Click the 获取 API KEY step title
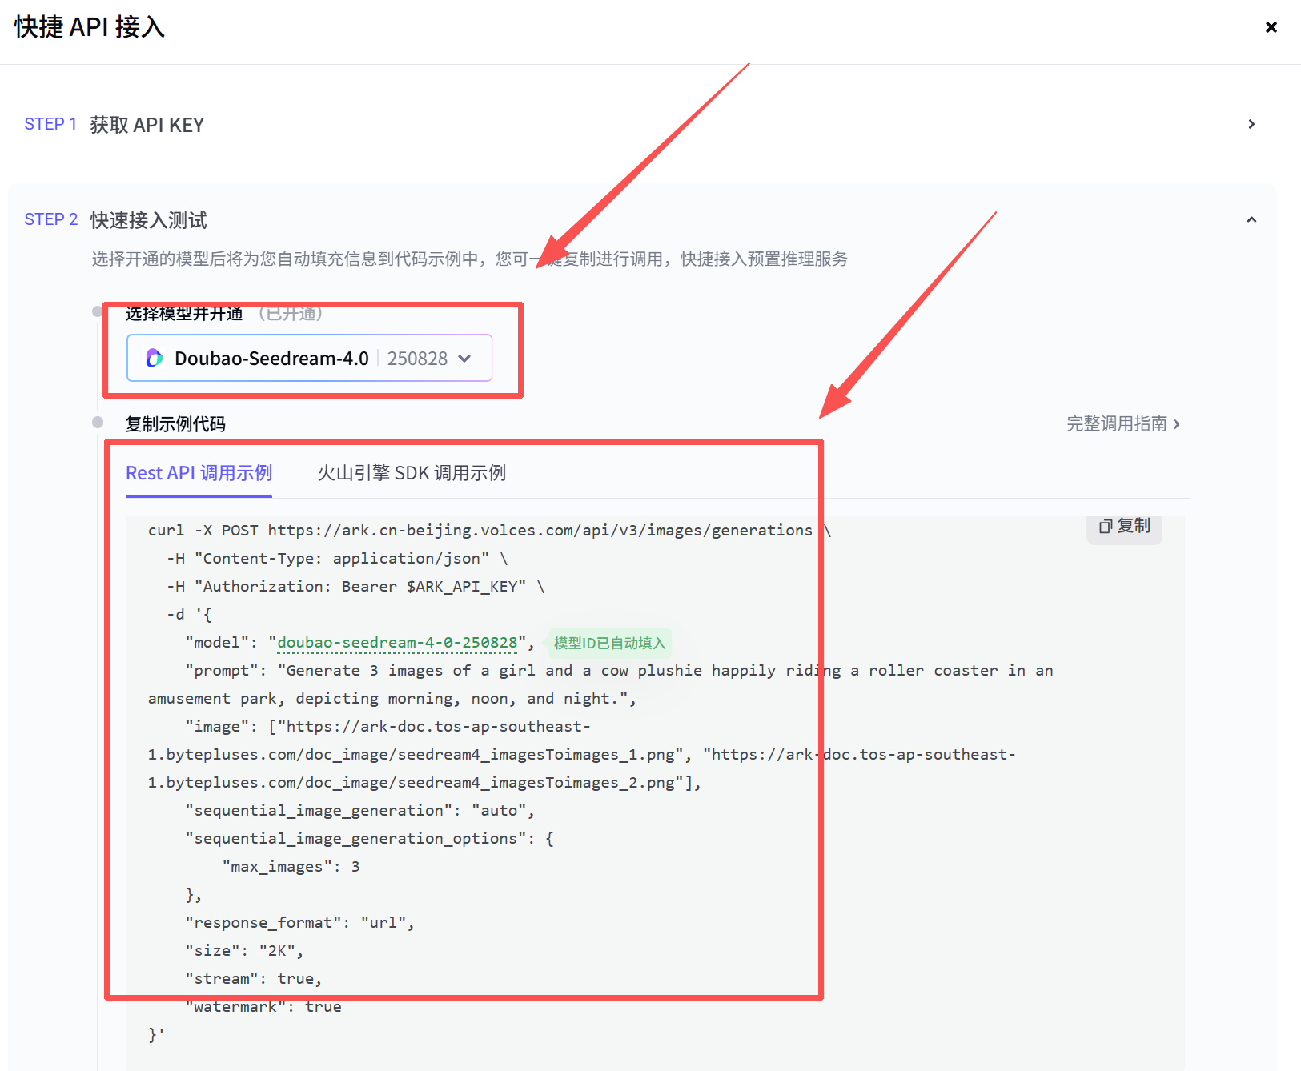Screen dimensions: 1301x1071 (147, 125)
